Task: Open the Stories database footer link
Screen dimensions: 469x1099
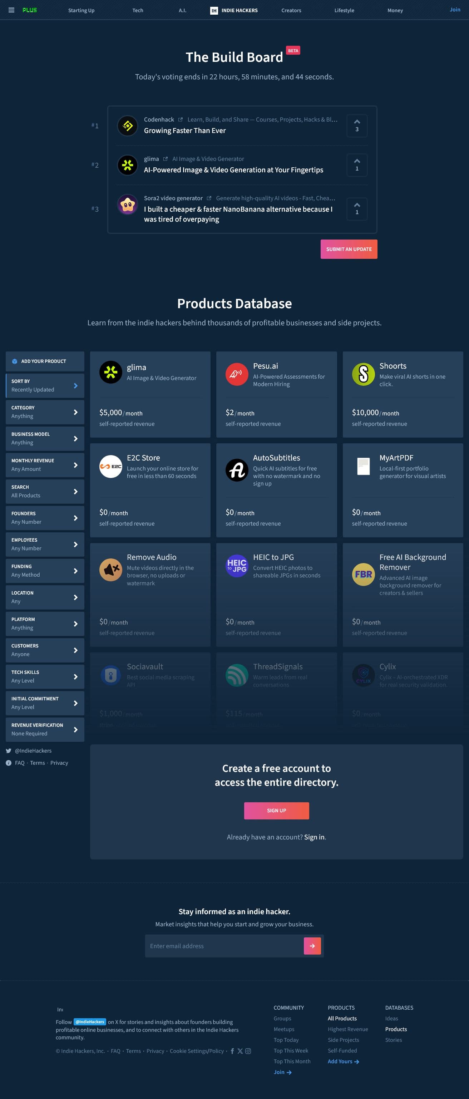Action: pos(394,1040)
